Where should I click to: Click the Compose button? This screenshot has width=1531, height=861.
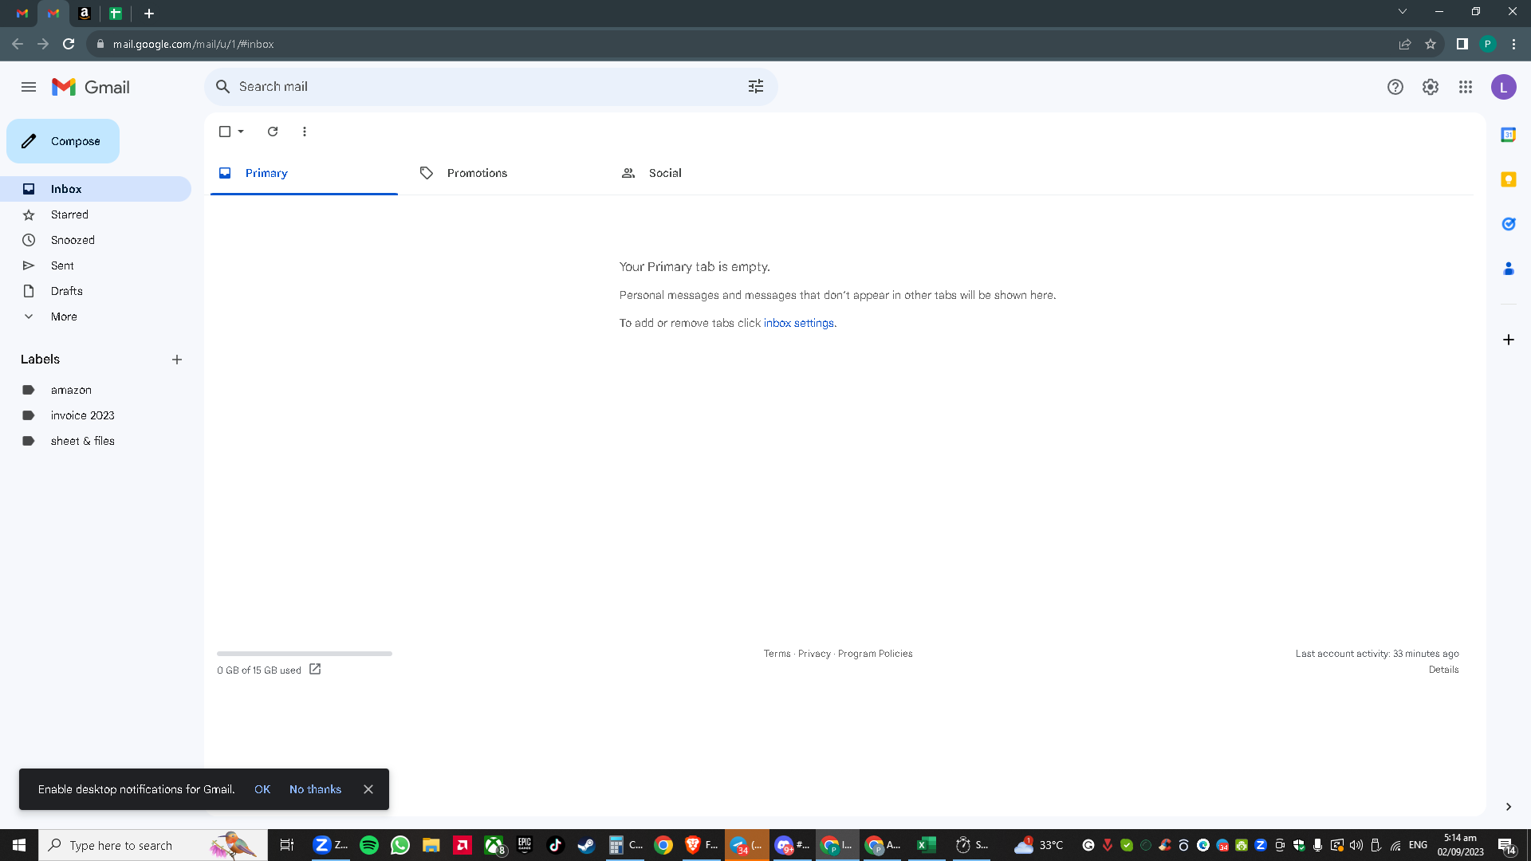click(63, 141)
